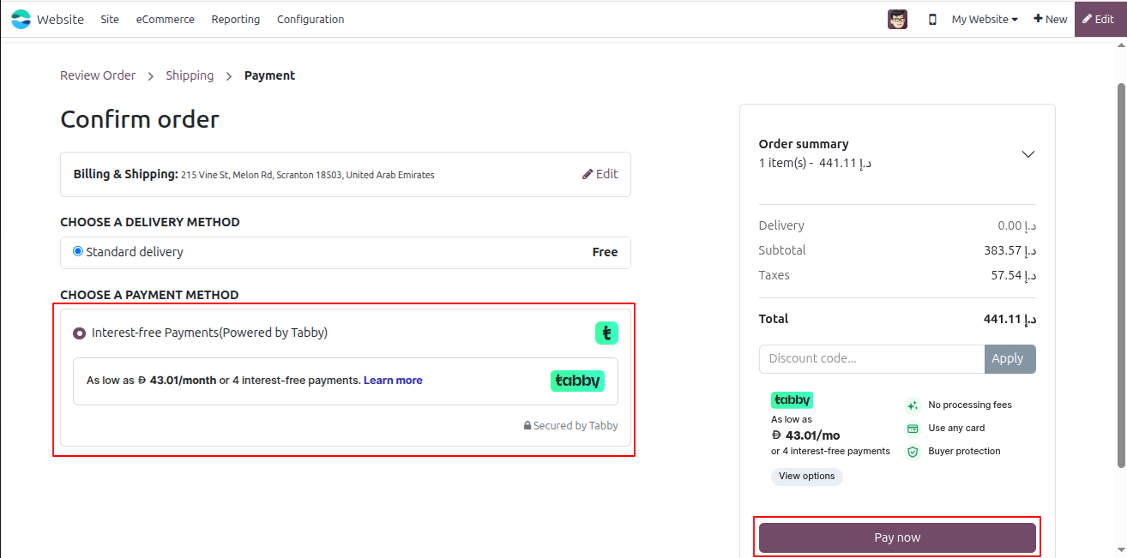Click the purple Edit button
Screen dimensions: 1127x558
[1099, 19]
